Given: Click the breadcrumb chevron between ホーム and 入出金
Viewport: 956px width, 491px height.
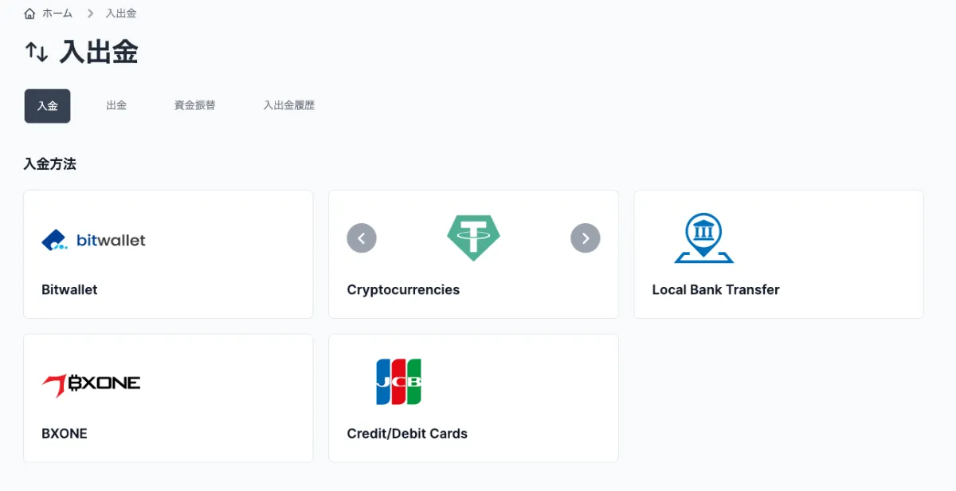Looking at the screenshot, I should click(89, 13).
